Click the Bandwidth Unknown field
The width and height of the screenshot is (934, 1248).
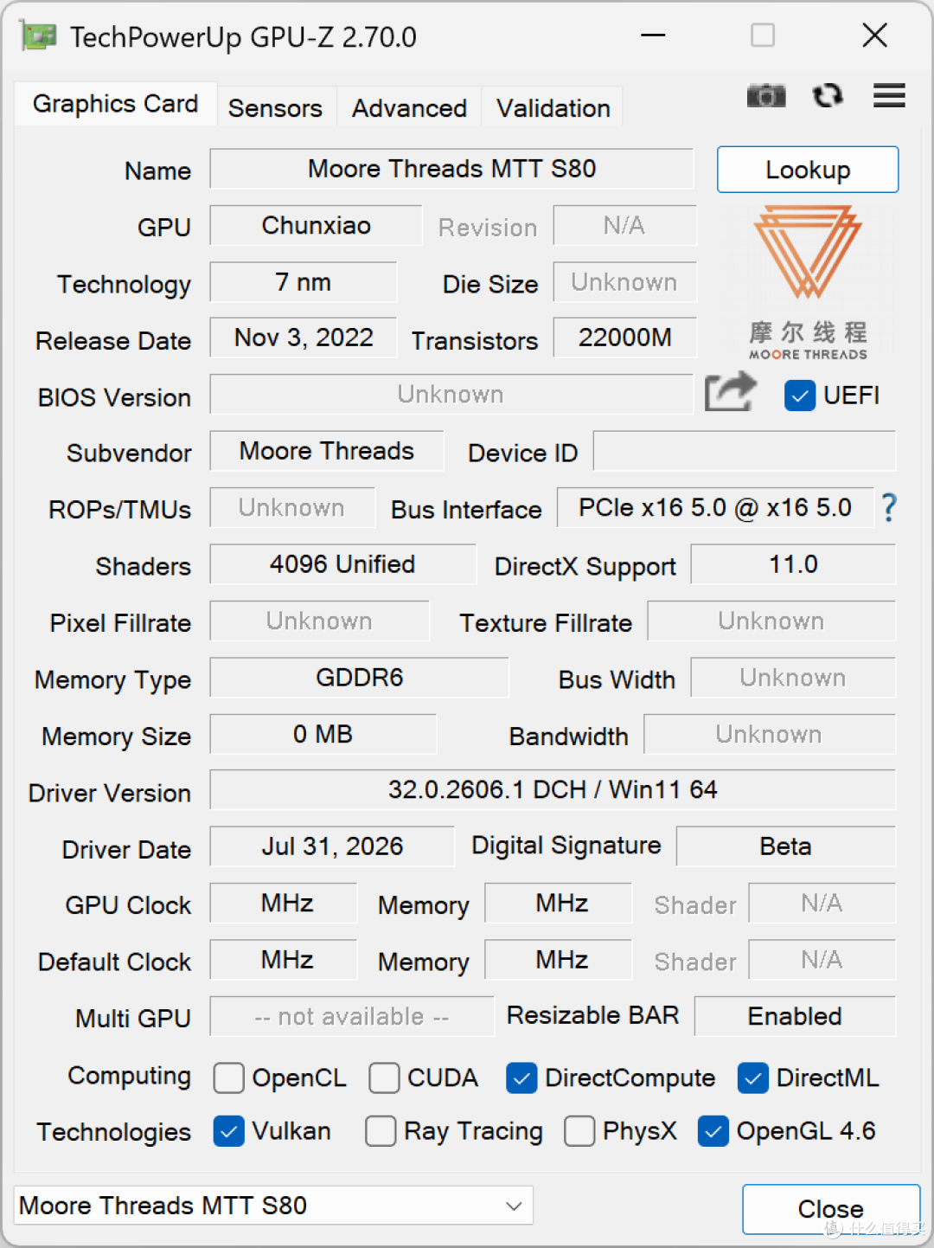tap(770, 734)
